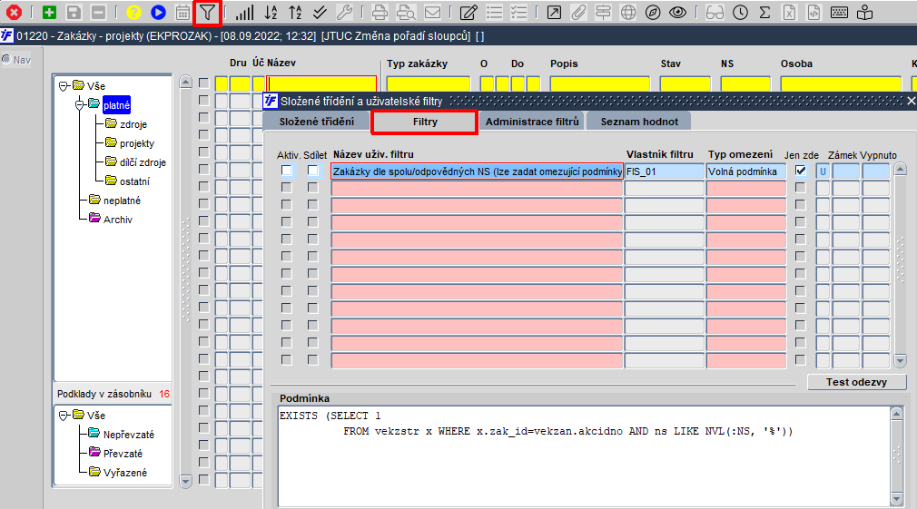
Task: Click the keyboard shortcuts icon
Action: pyautogui.click(x=839, y=13)
